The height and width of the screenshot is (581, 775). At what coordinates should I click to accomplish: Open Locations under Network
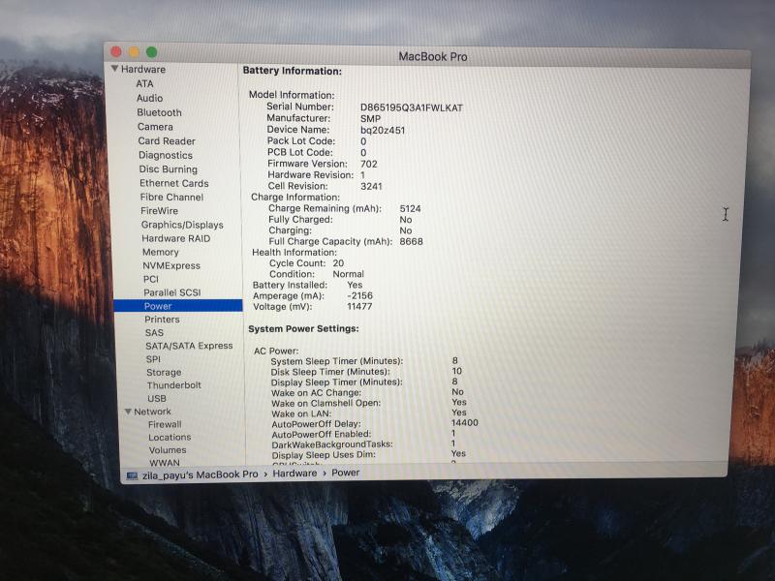(170, 438)
